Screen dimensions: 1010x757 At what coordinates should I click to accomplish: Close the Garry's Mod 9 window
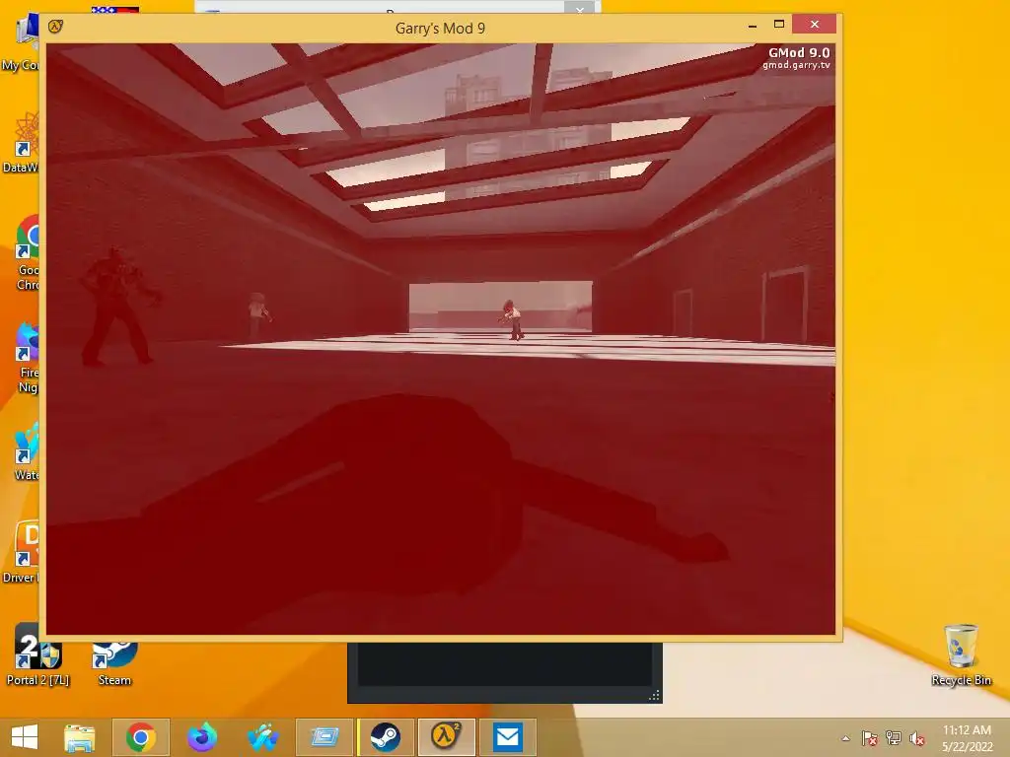click(x=814, y=25)
